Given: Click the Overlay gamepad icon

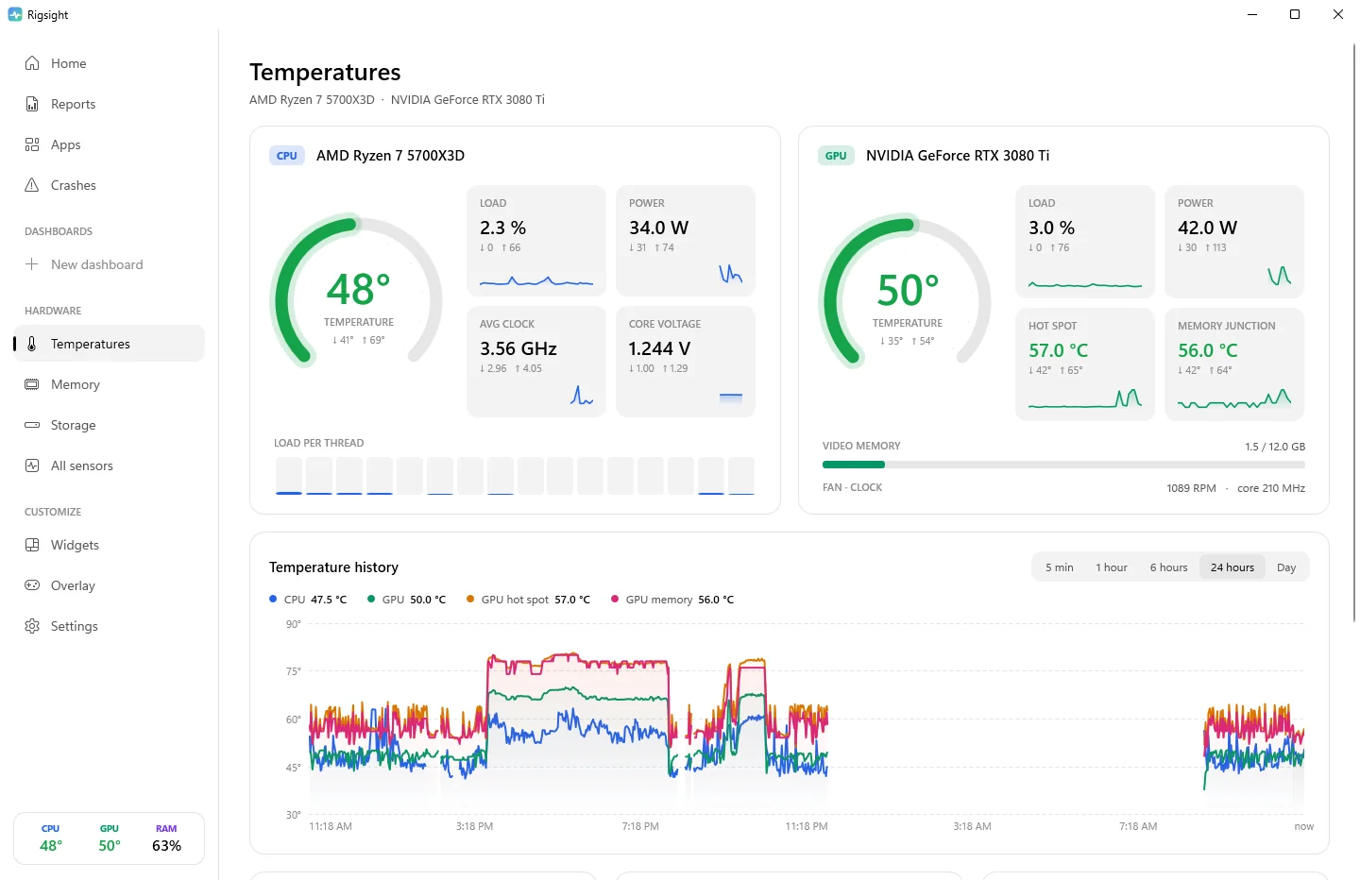Looking at the screenshot, I should coord(32,585).
